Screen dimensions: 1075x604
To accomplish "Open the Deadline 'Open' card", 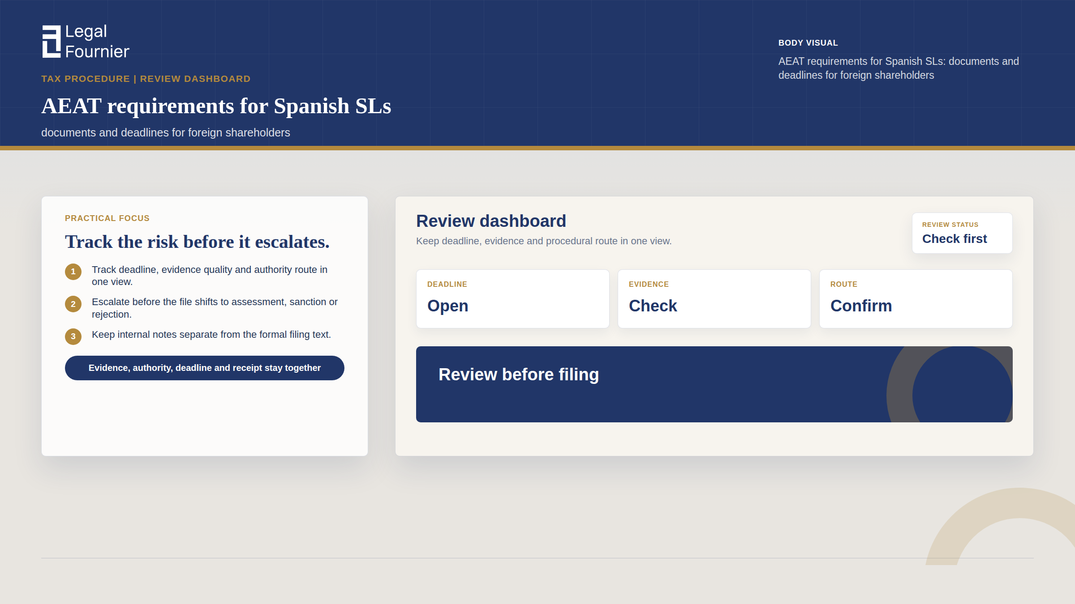I will coord(513,299).
